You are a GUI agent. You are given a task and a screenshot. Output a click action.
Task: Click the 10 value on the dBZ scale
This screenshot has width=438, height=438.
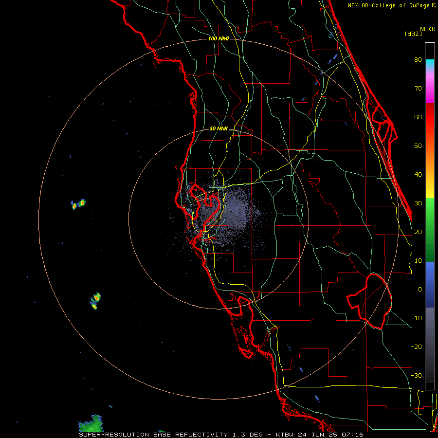pyautogui.click(x=418, y=261)
